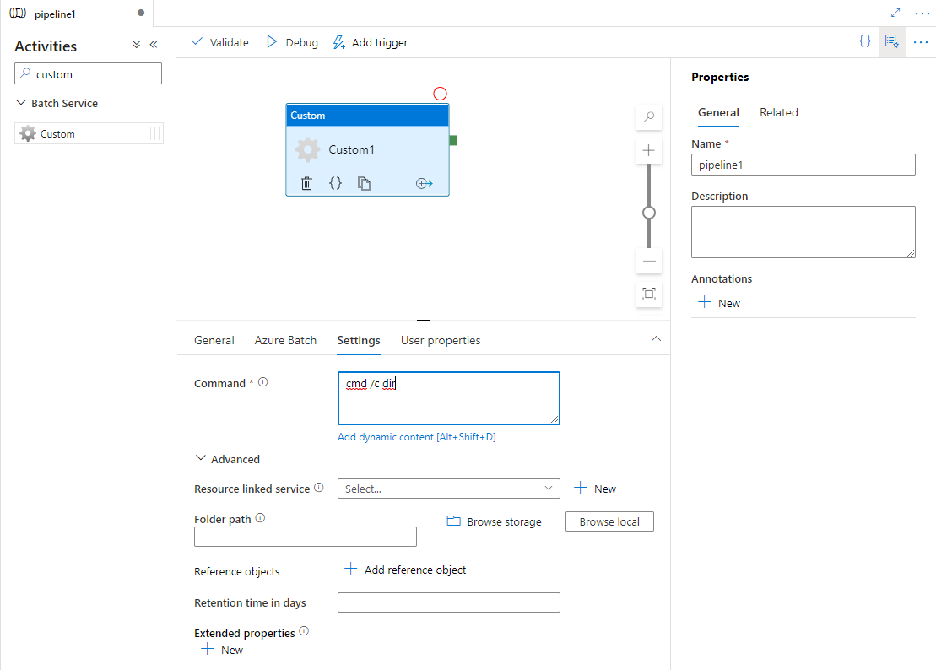Image resolution: width=936 pixels, height=670 pixels.
Task: Open the canvas search magnifier
Action: click(648, 117)
